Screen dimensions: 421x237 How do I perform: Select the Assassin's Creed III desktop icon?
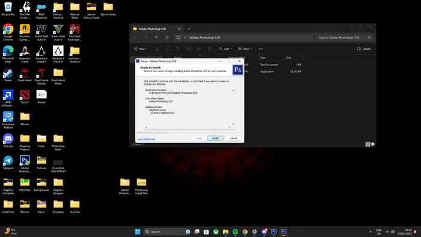(x=58, y=54)
